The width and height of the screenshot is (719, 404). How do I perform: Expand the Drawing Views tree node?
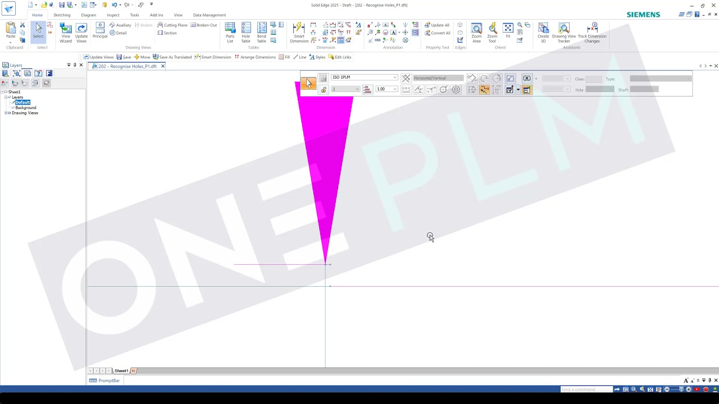(6, 113)
